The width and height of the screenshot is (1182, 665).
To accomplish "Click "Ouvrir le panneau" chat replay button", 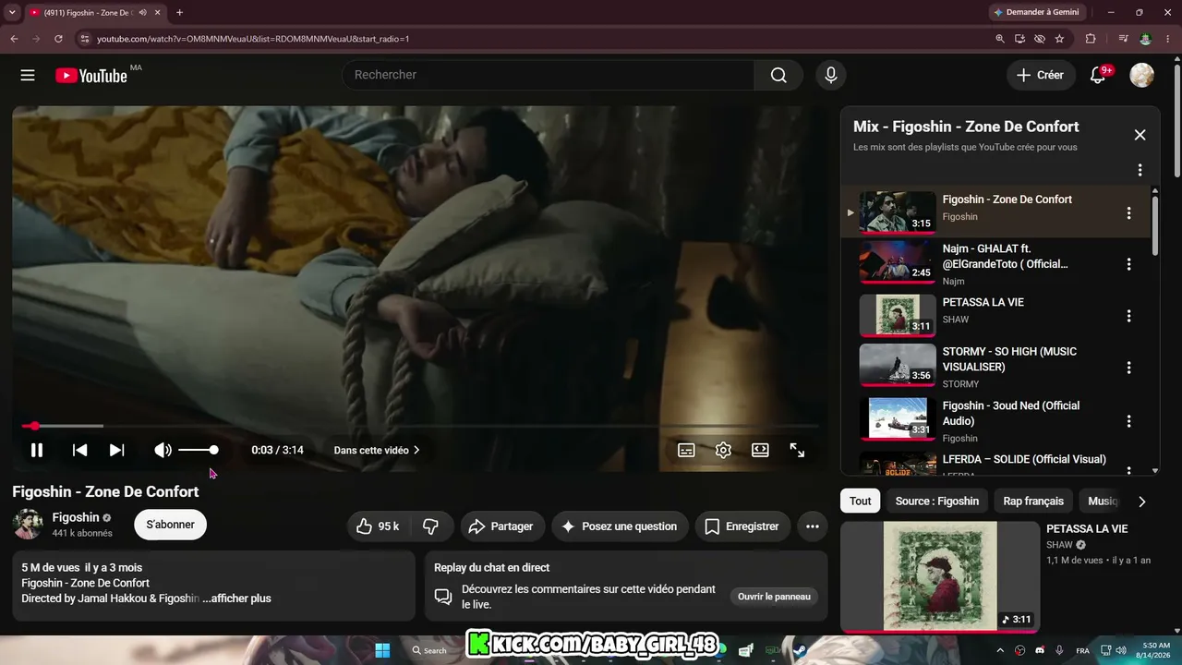I will pos(774,597).
